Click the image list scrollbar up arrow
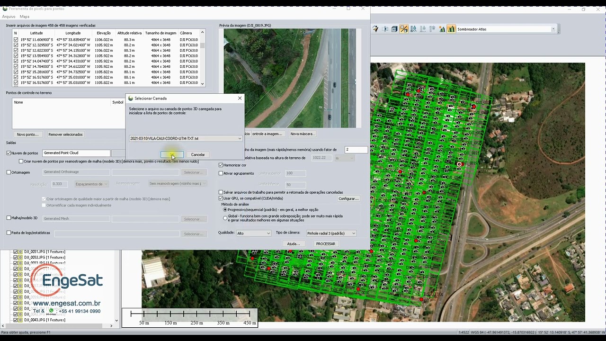Screen dimensions: 606x341 tap(203, 32)
